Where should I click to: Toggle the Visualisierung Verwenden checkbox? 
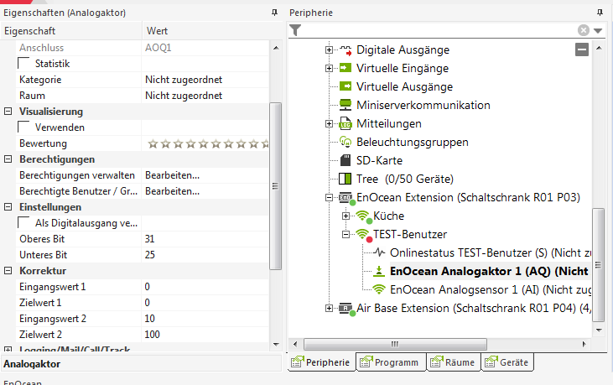tap(24, 127)
